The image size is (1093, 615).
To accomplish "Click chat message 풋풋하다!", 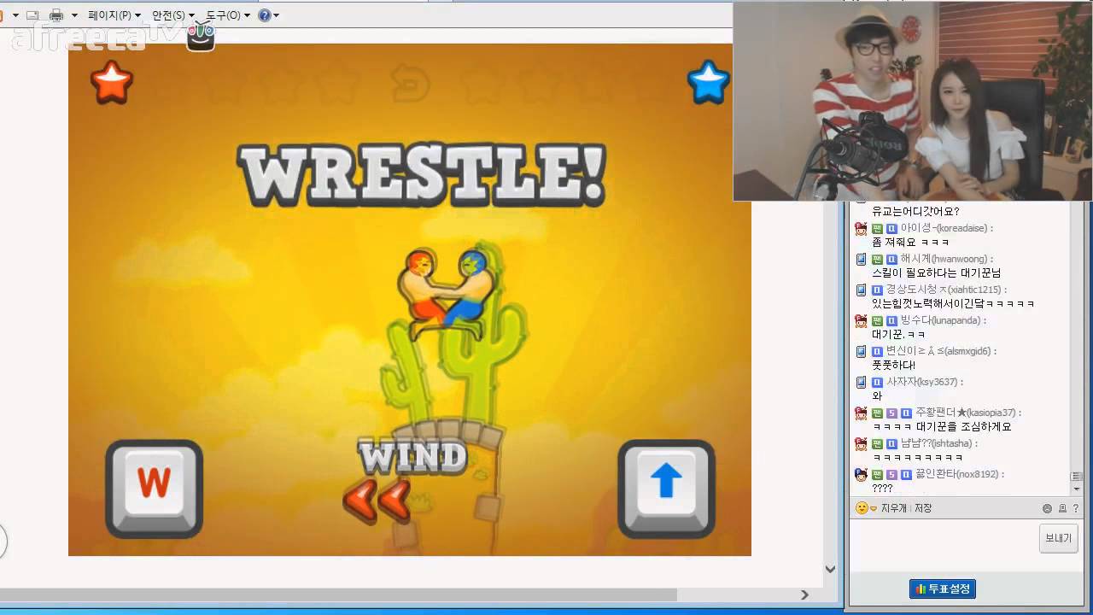I will pyautogui.click(x=893, y=365).
